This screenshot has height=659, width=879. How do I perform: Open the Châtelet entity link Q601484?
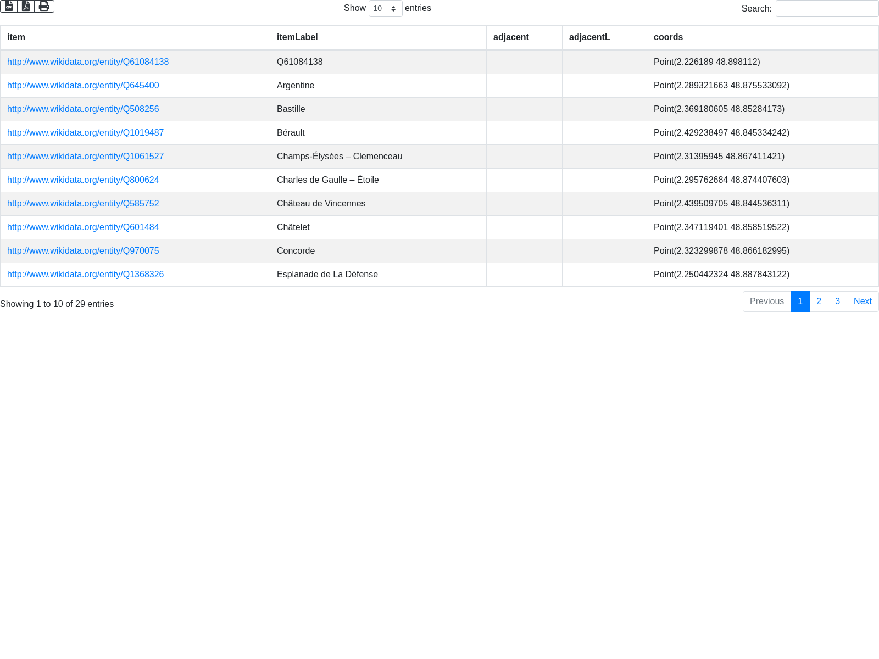coord(83,227)
